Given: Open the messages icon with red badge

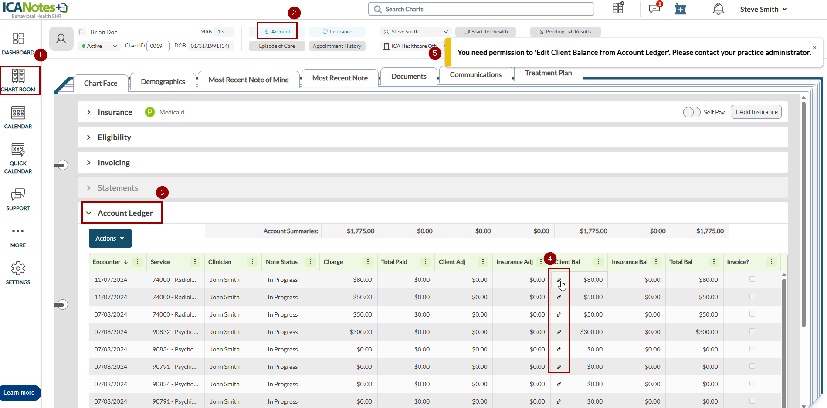Looking at the screenshot, I should point(655,8).
